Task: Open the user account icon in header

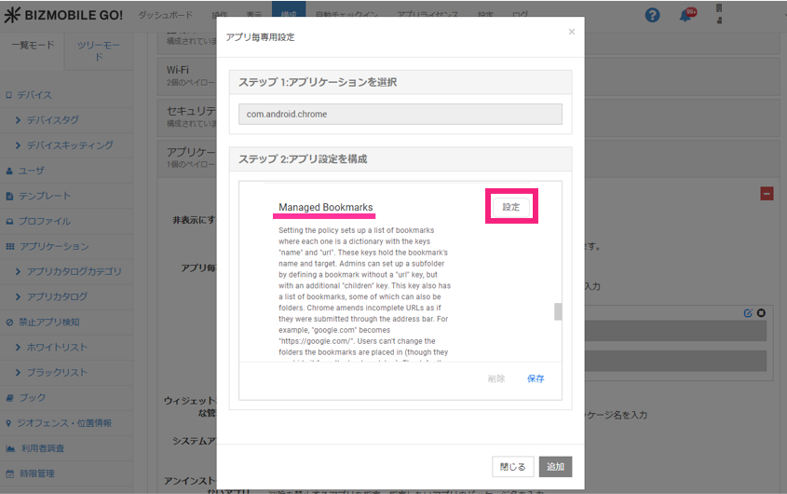Action: [719, 14]
